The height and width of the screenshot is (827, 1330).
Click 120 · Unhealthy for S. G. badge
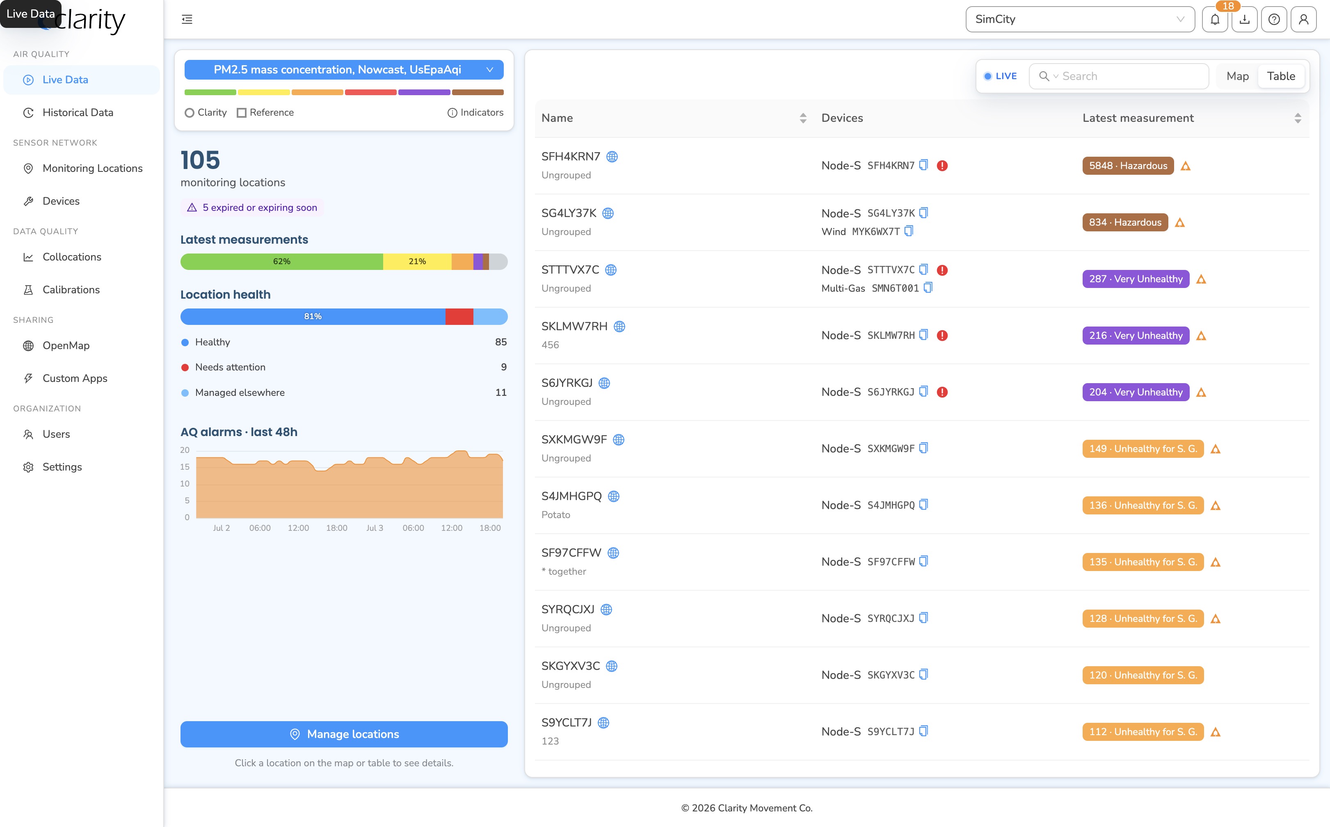(x=1143, y=676)
